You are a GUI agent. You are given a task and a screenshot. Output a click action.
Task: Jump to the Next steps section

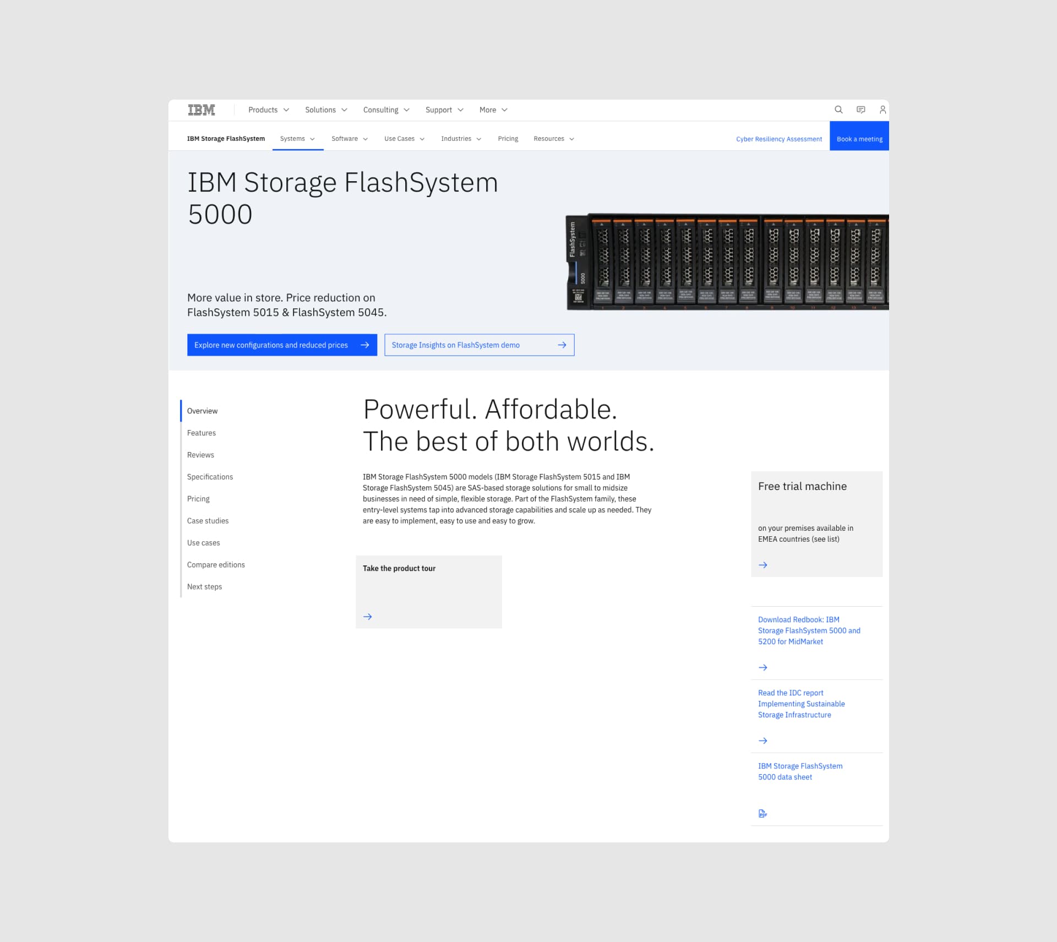(x=204, y=587)
